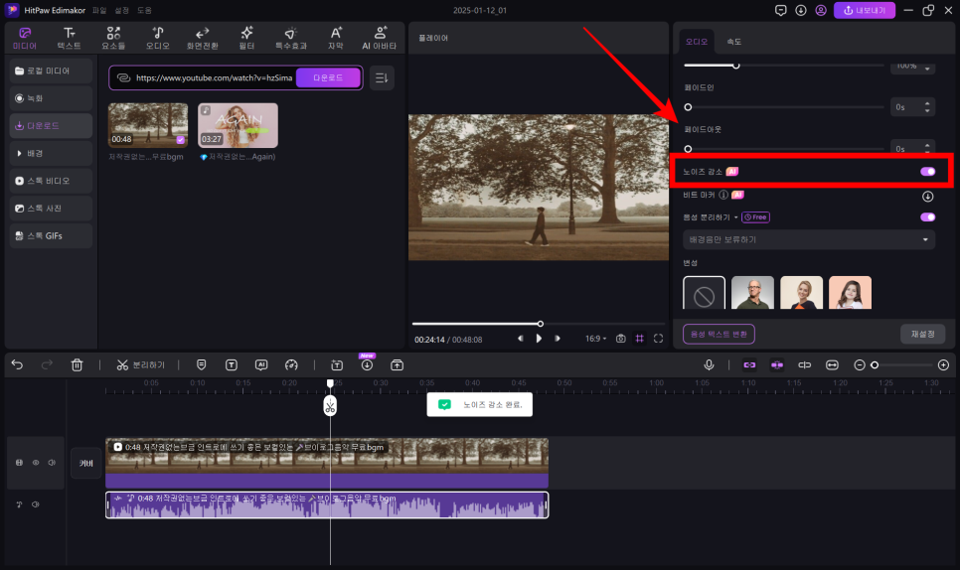Toggle video track visibility eye icon
This screenshot has height=570, width=960.
coord(36,463)
